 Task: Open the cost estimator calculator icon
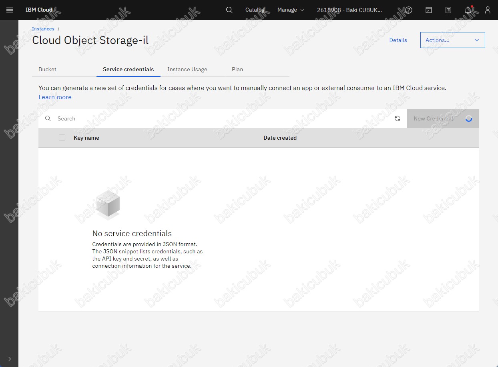pos(448,10)
